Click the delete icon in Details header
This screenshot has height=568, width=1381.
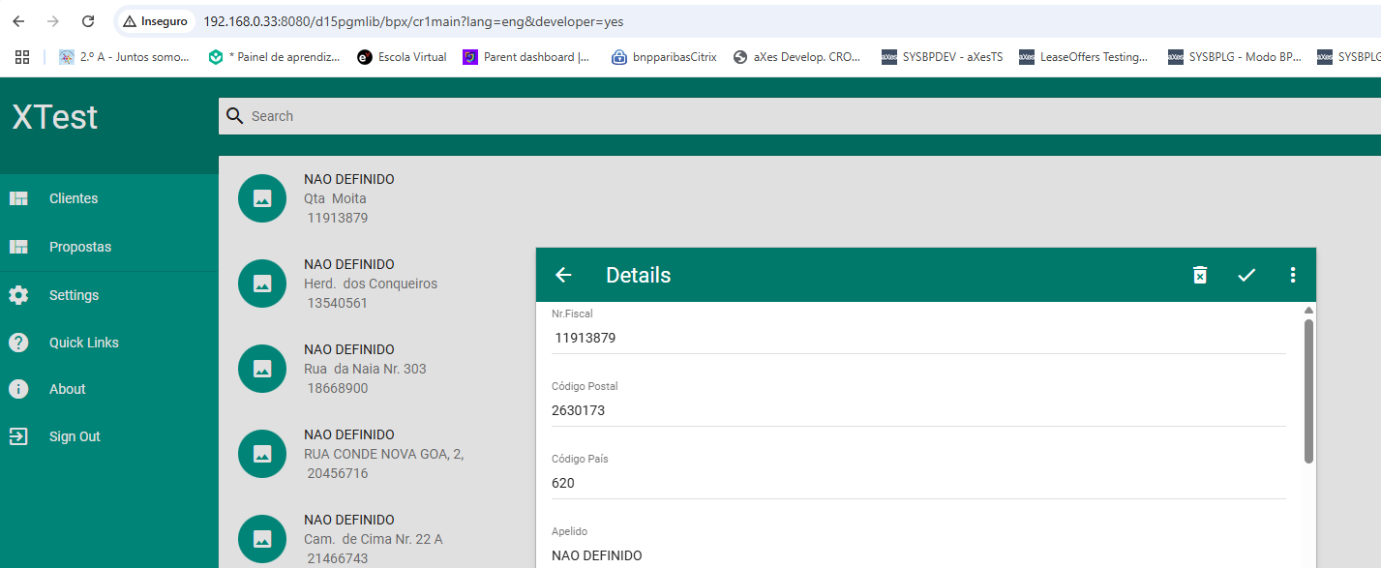pos(1199,275)
